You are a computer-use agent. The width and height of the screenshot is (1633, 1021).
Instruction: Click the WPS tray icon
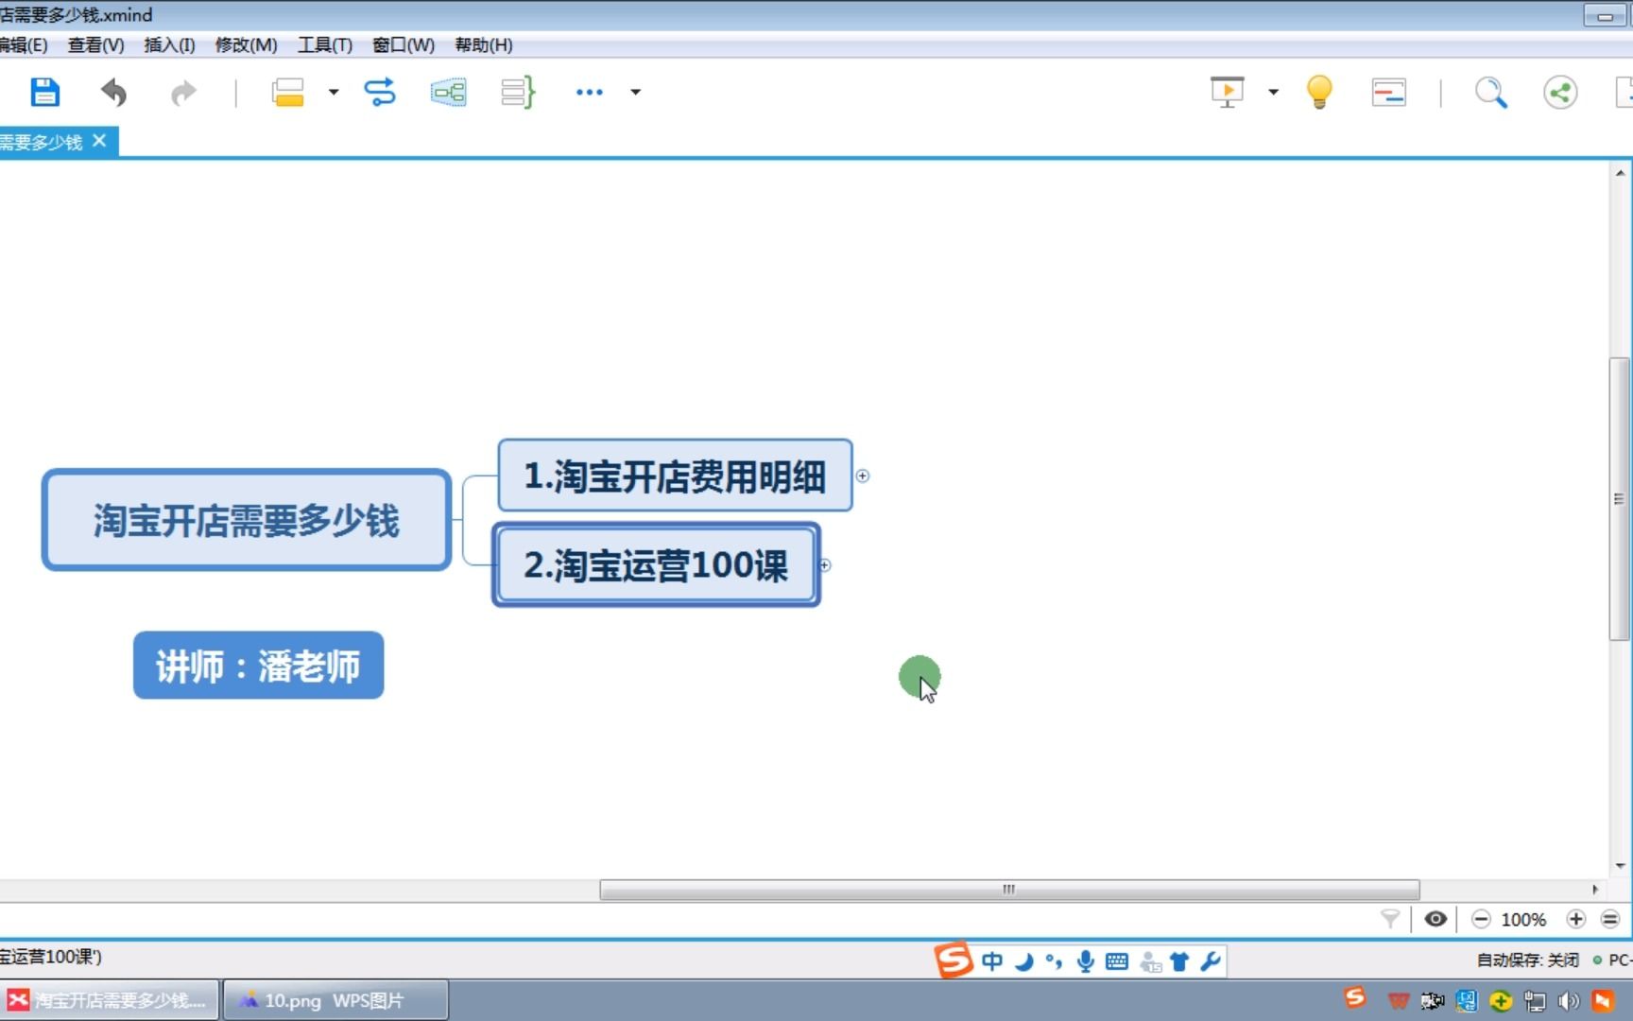(1399, 1000)
